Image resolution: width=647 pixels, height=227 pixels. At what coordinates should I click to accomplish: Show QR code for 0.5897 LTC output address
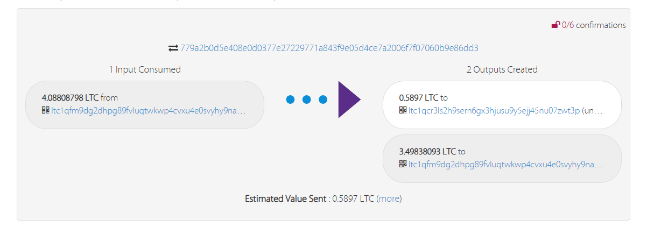click(x=403, y=111)
